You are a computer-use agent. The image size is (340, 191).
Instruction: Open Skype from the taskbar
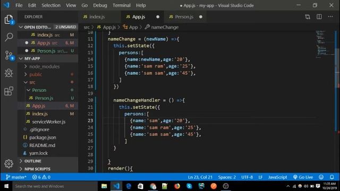(189, 186)
